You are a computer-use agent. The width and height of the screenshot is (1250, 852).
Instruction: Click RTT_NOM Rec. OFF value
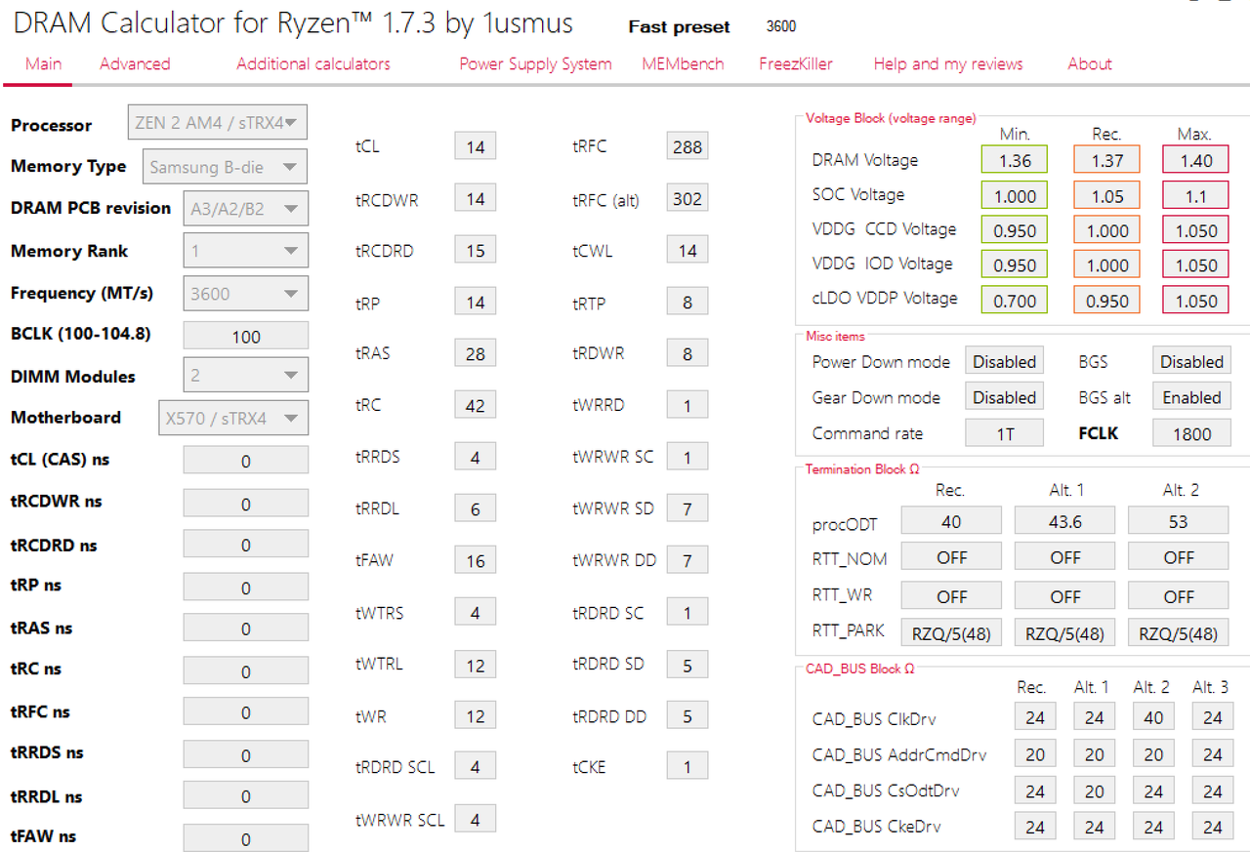951,557
